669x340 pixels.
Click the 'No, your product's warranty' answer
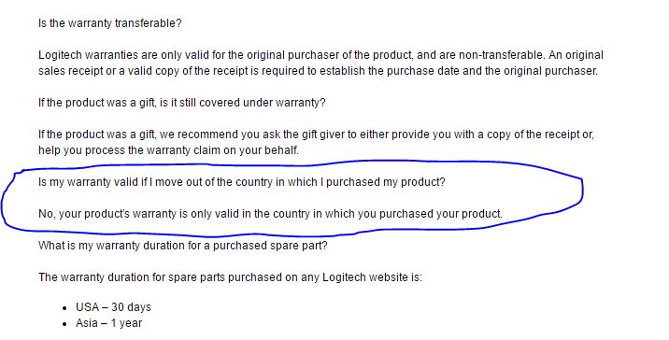pyautogui.click(x=271, y=214)
